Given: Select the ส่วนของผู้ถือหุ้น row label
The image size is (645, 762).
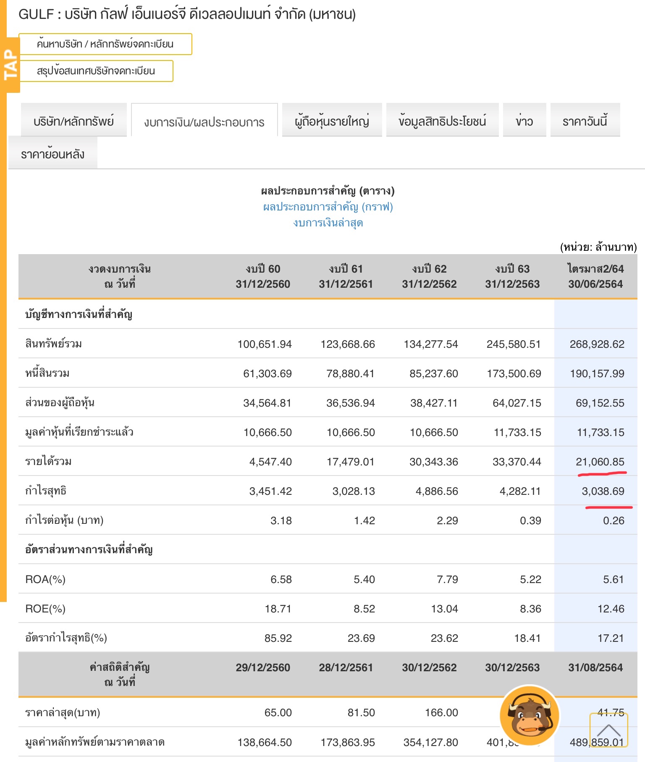Looking at the screenshot, I should pos(60,402).
